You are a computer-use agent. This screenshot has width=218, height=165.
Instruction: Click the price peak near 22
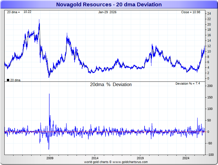(39, 20)
